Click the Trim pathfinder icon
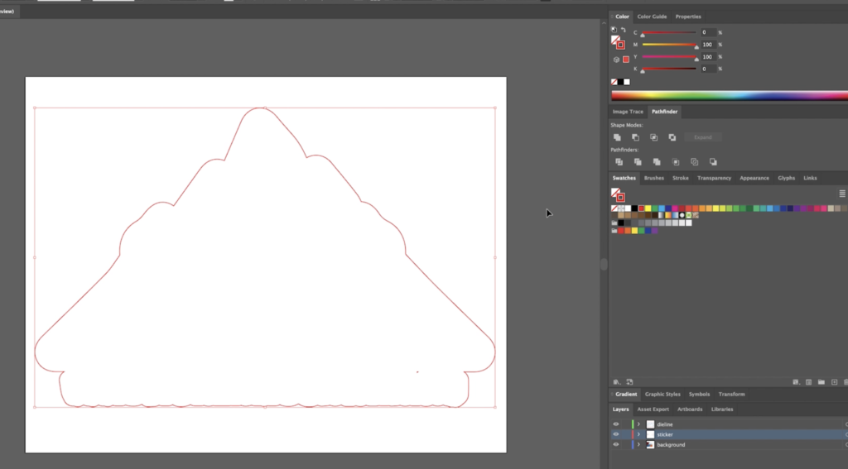The width and height of the screenshot is (848, 469). [x=638, y=161]
